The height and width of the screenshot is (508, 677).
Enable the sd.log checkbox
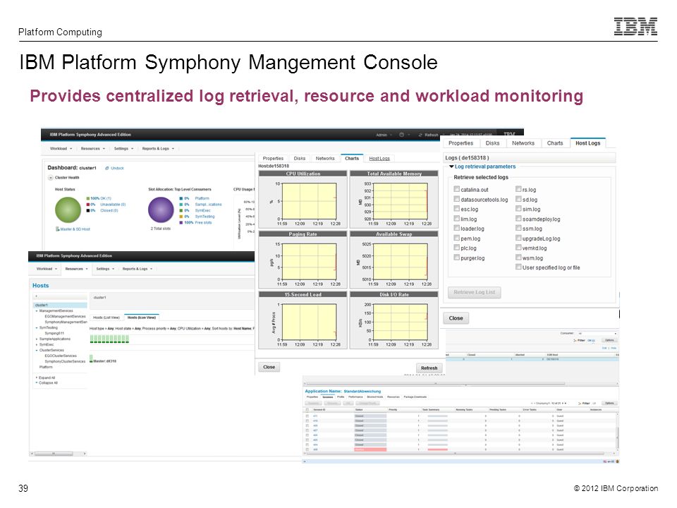(518, 199)
